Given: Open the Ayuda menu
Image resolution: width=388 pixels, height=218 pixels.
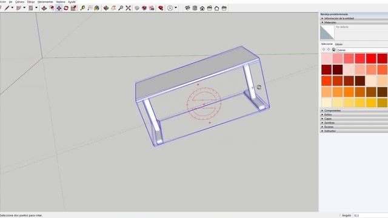Looking at the screenshot, I should 72,2.
